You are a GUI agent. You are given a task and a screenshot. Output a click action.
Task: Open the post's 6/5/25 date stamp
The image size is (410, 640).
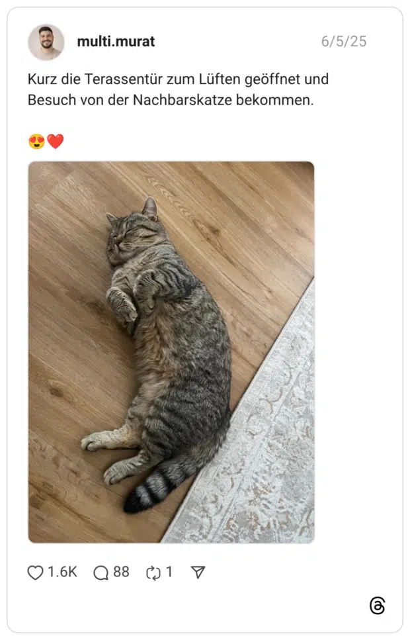coord(344,41)
